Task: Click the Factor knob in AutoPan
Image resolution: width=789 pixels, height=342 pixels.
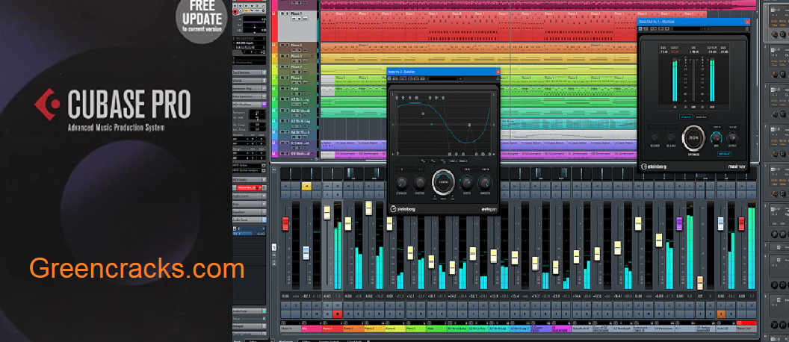Action: (x=419, y=184)
